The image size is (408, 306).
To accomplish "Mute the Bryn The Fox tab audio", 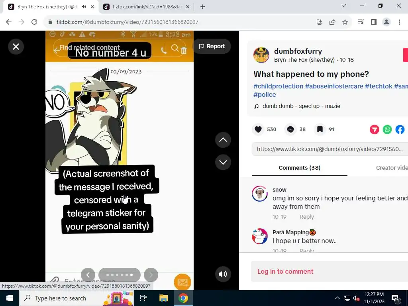I will click(84, 7).
